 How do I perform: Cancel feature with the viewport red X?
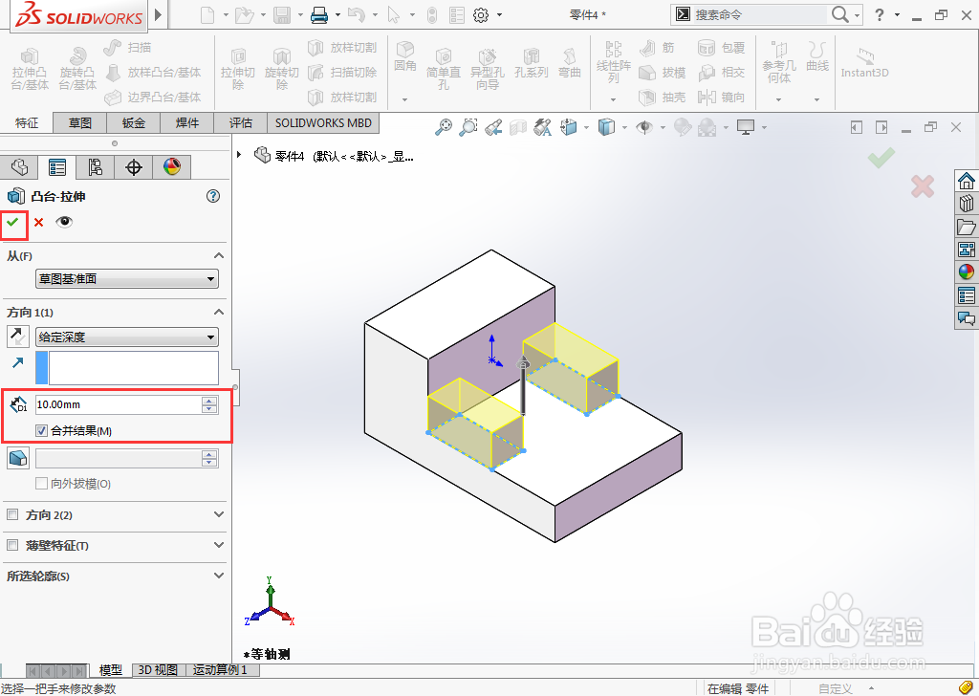pyautogui.click(x=923, y=186)
